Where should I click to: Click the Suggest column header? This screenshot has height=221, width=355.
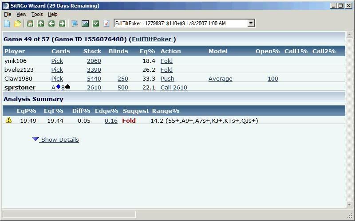click(136, 111)
